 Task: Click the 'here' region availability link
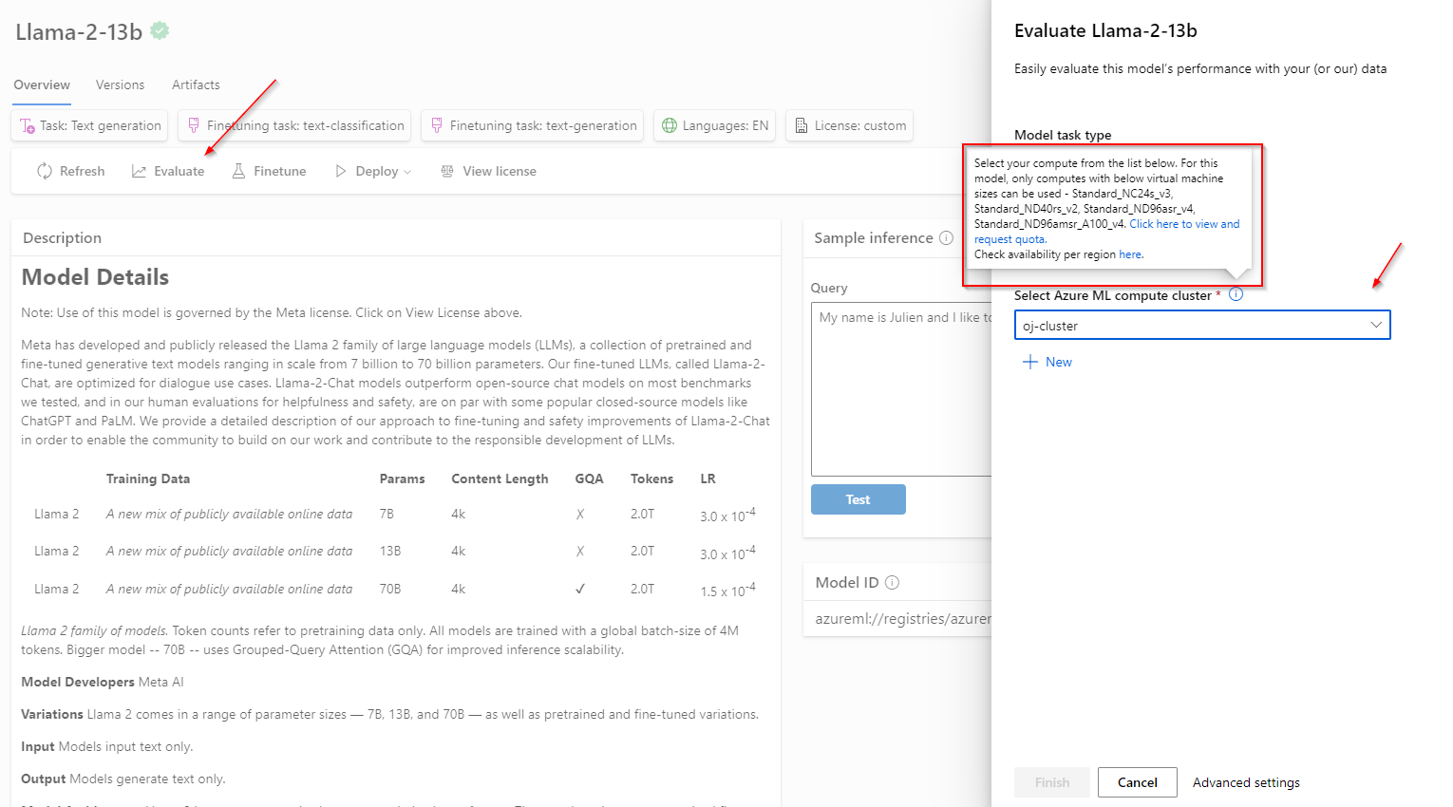pyautogui.click(x=1130, y=254)
